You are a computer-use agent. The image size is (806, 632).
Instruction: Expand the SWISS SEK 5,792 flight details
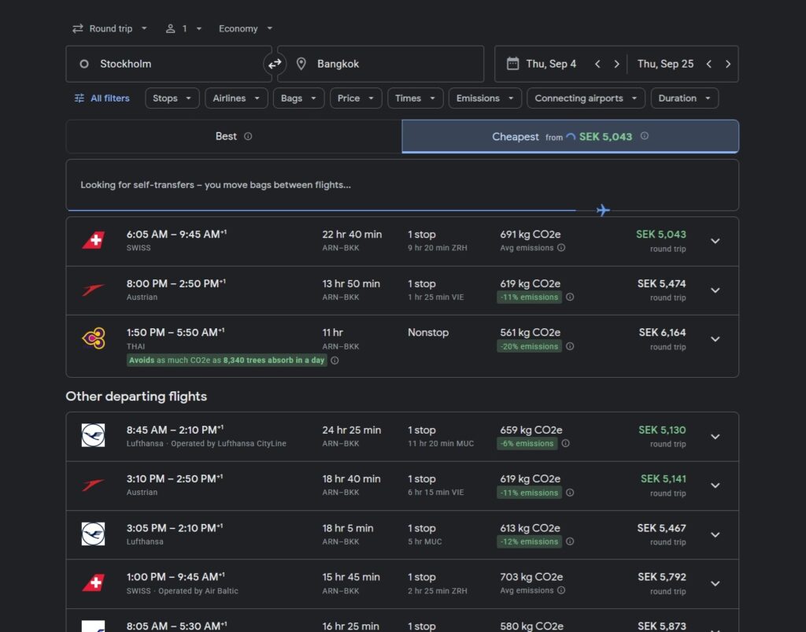[715, 584]
